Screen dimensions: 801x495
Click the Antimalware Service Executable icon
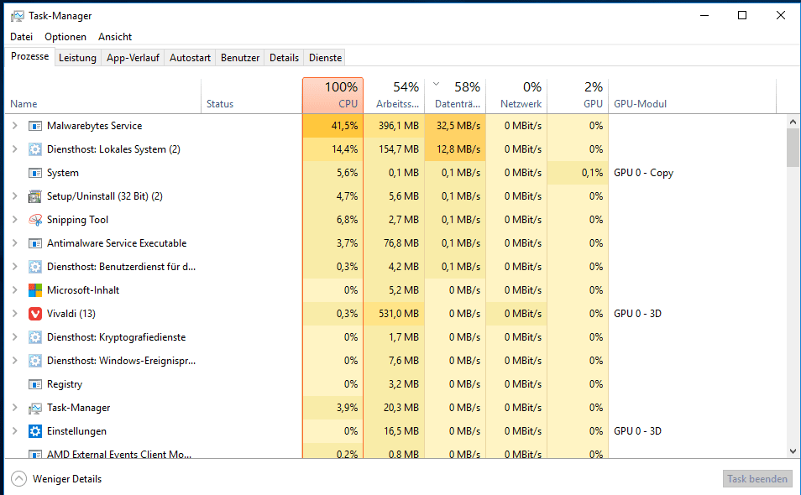[x=34, y=243]
